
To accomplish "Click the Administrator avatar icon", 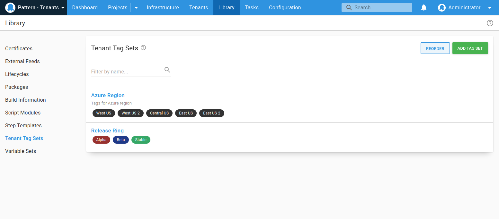I will tap(442, 8).
